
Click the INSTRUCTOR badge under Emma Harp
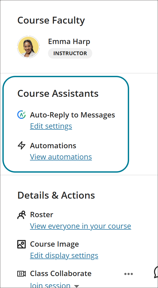pyautogui.click(x=70, y=53)
